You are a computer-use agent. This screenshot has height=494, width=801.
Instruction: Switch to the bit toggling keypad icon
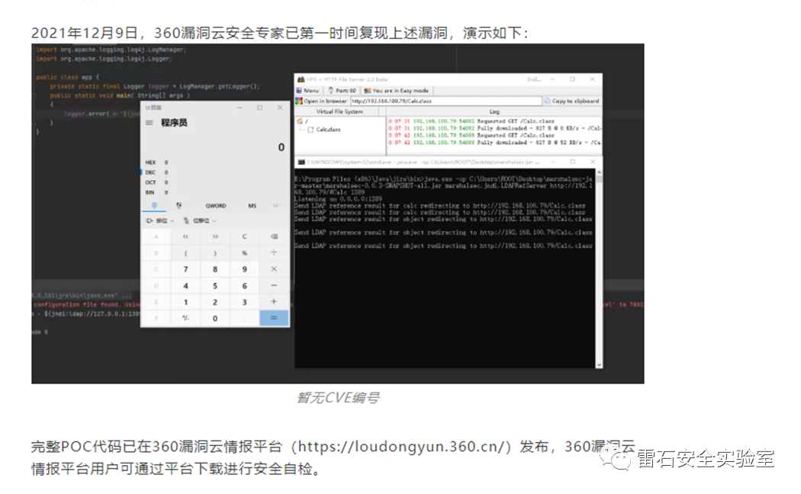coord(179,205)
